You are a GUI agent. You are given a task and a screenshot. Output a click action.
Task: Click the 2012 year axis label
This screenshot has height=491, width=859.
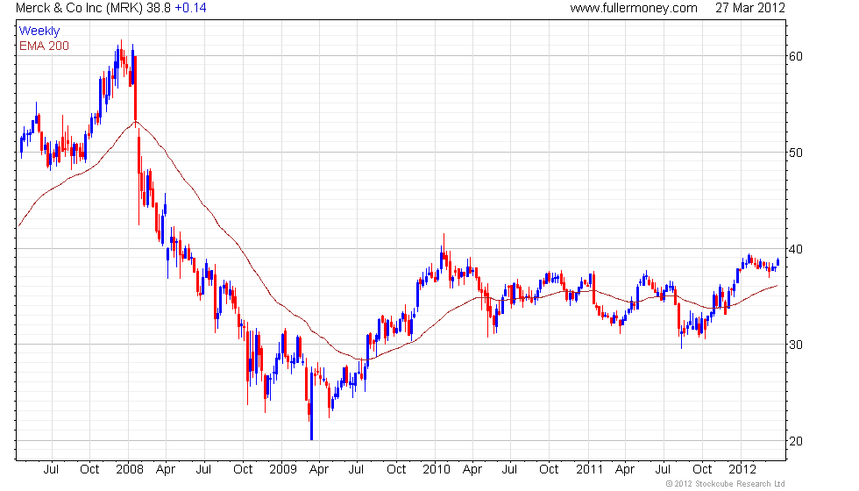tap(742, 470)
